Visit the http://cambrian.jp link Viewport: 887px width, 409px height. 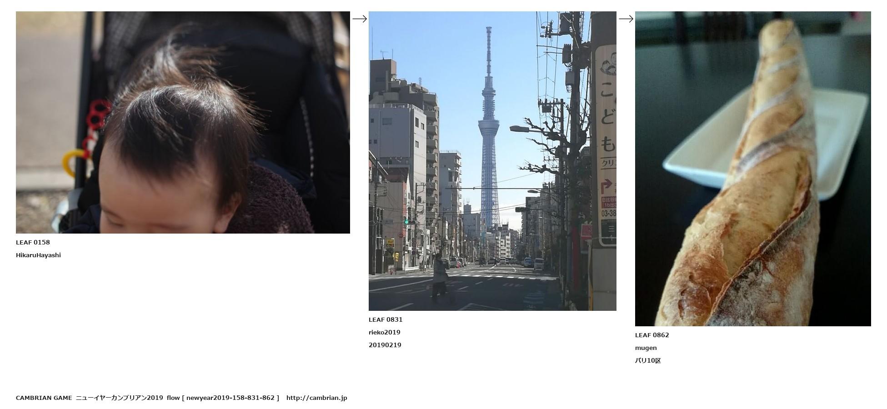(316, 398)
